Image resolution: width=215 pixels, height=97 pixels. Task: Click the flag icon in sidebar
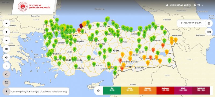pos(6,66)
